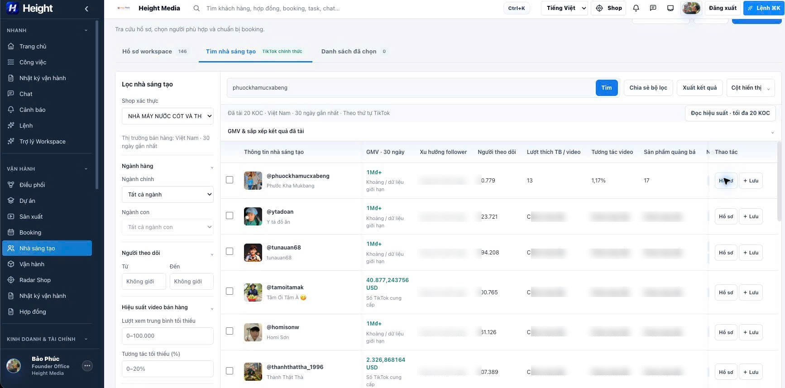Click the screen monitor icon in top bar
785x388 pixels.
[x=670, y=8]
